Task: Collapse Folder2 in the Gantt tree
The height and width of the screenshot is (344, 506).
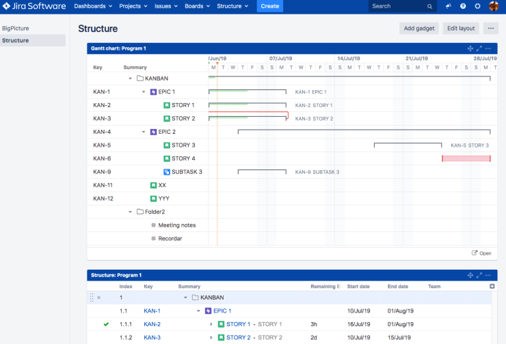Action: pyautogui.click(x=131, y=212)
